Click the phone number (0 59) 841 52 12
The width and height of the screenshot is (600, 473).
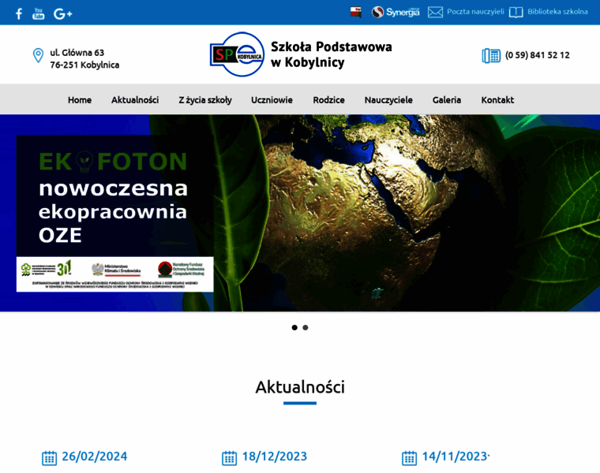coord(538,55)
